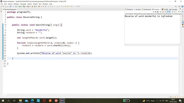This screenshot has width=184, height=103.
Task: Switch to the Declaration tab
Action: pyautogui.click(x=146, y=9)
